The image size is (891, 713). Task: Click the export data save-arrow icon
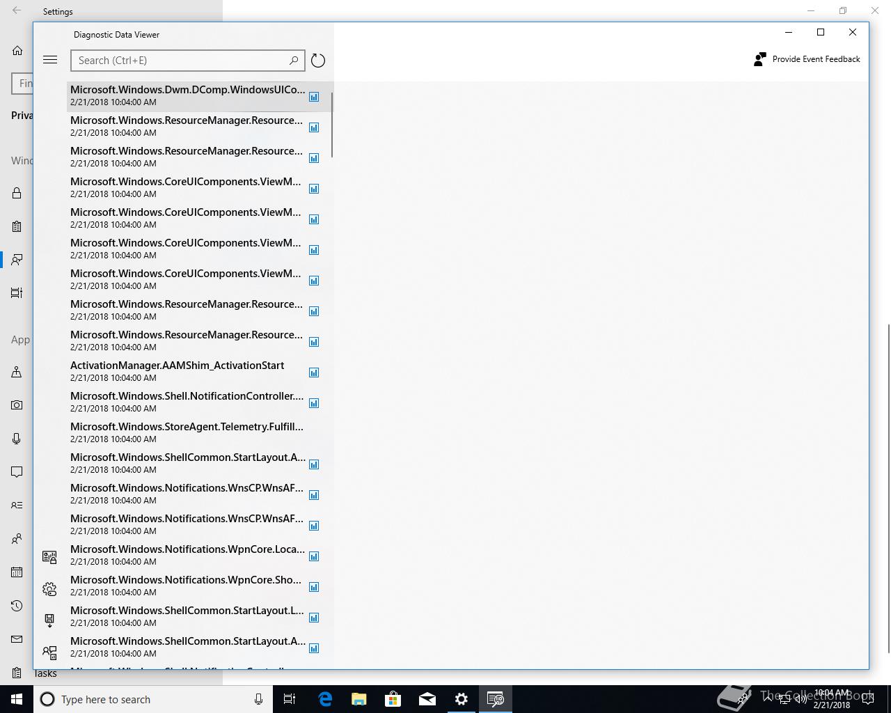49,620
